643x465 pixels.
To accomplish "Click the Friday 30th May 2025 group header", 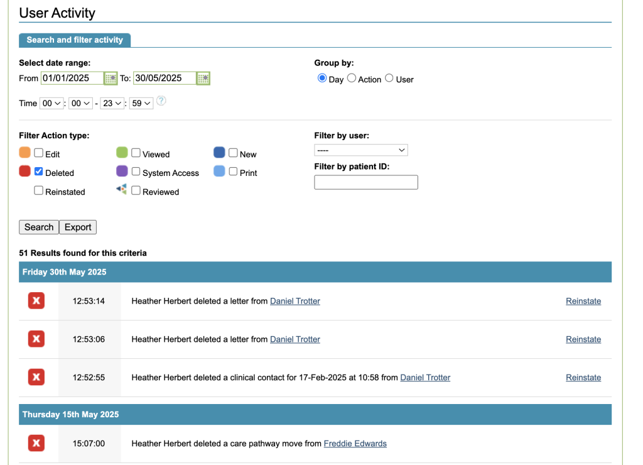I will pyautogui.click(x=65, y=272).
